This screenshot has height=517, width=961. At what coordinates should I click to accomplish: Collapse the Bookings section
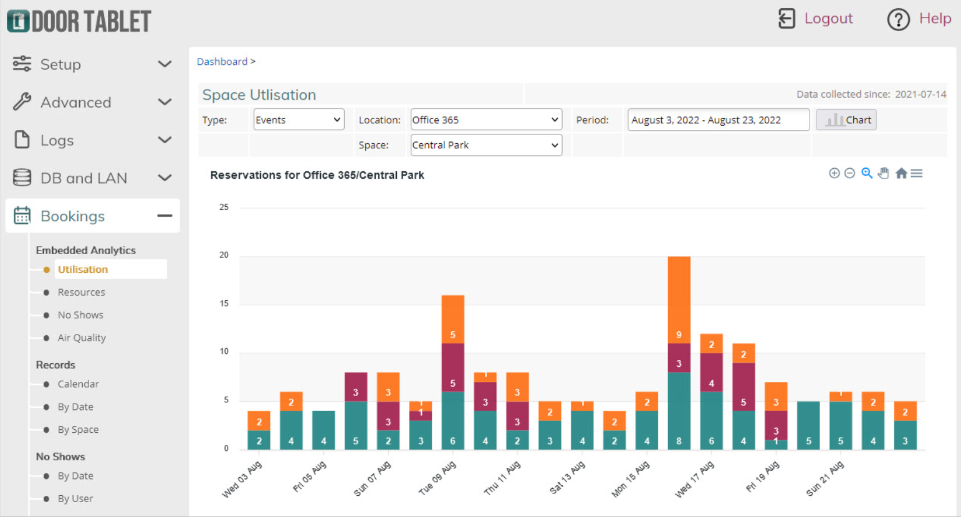[x=165, y=216]
